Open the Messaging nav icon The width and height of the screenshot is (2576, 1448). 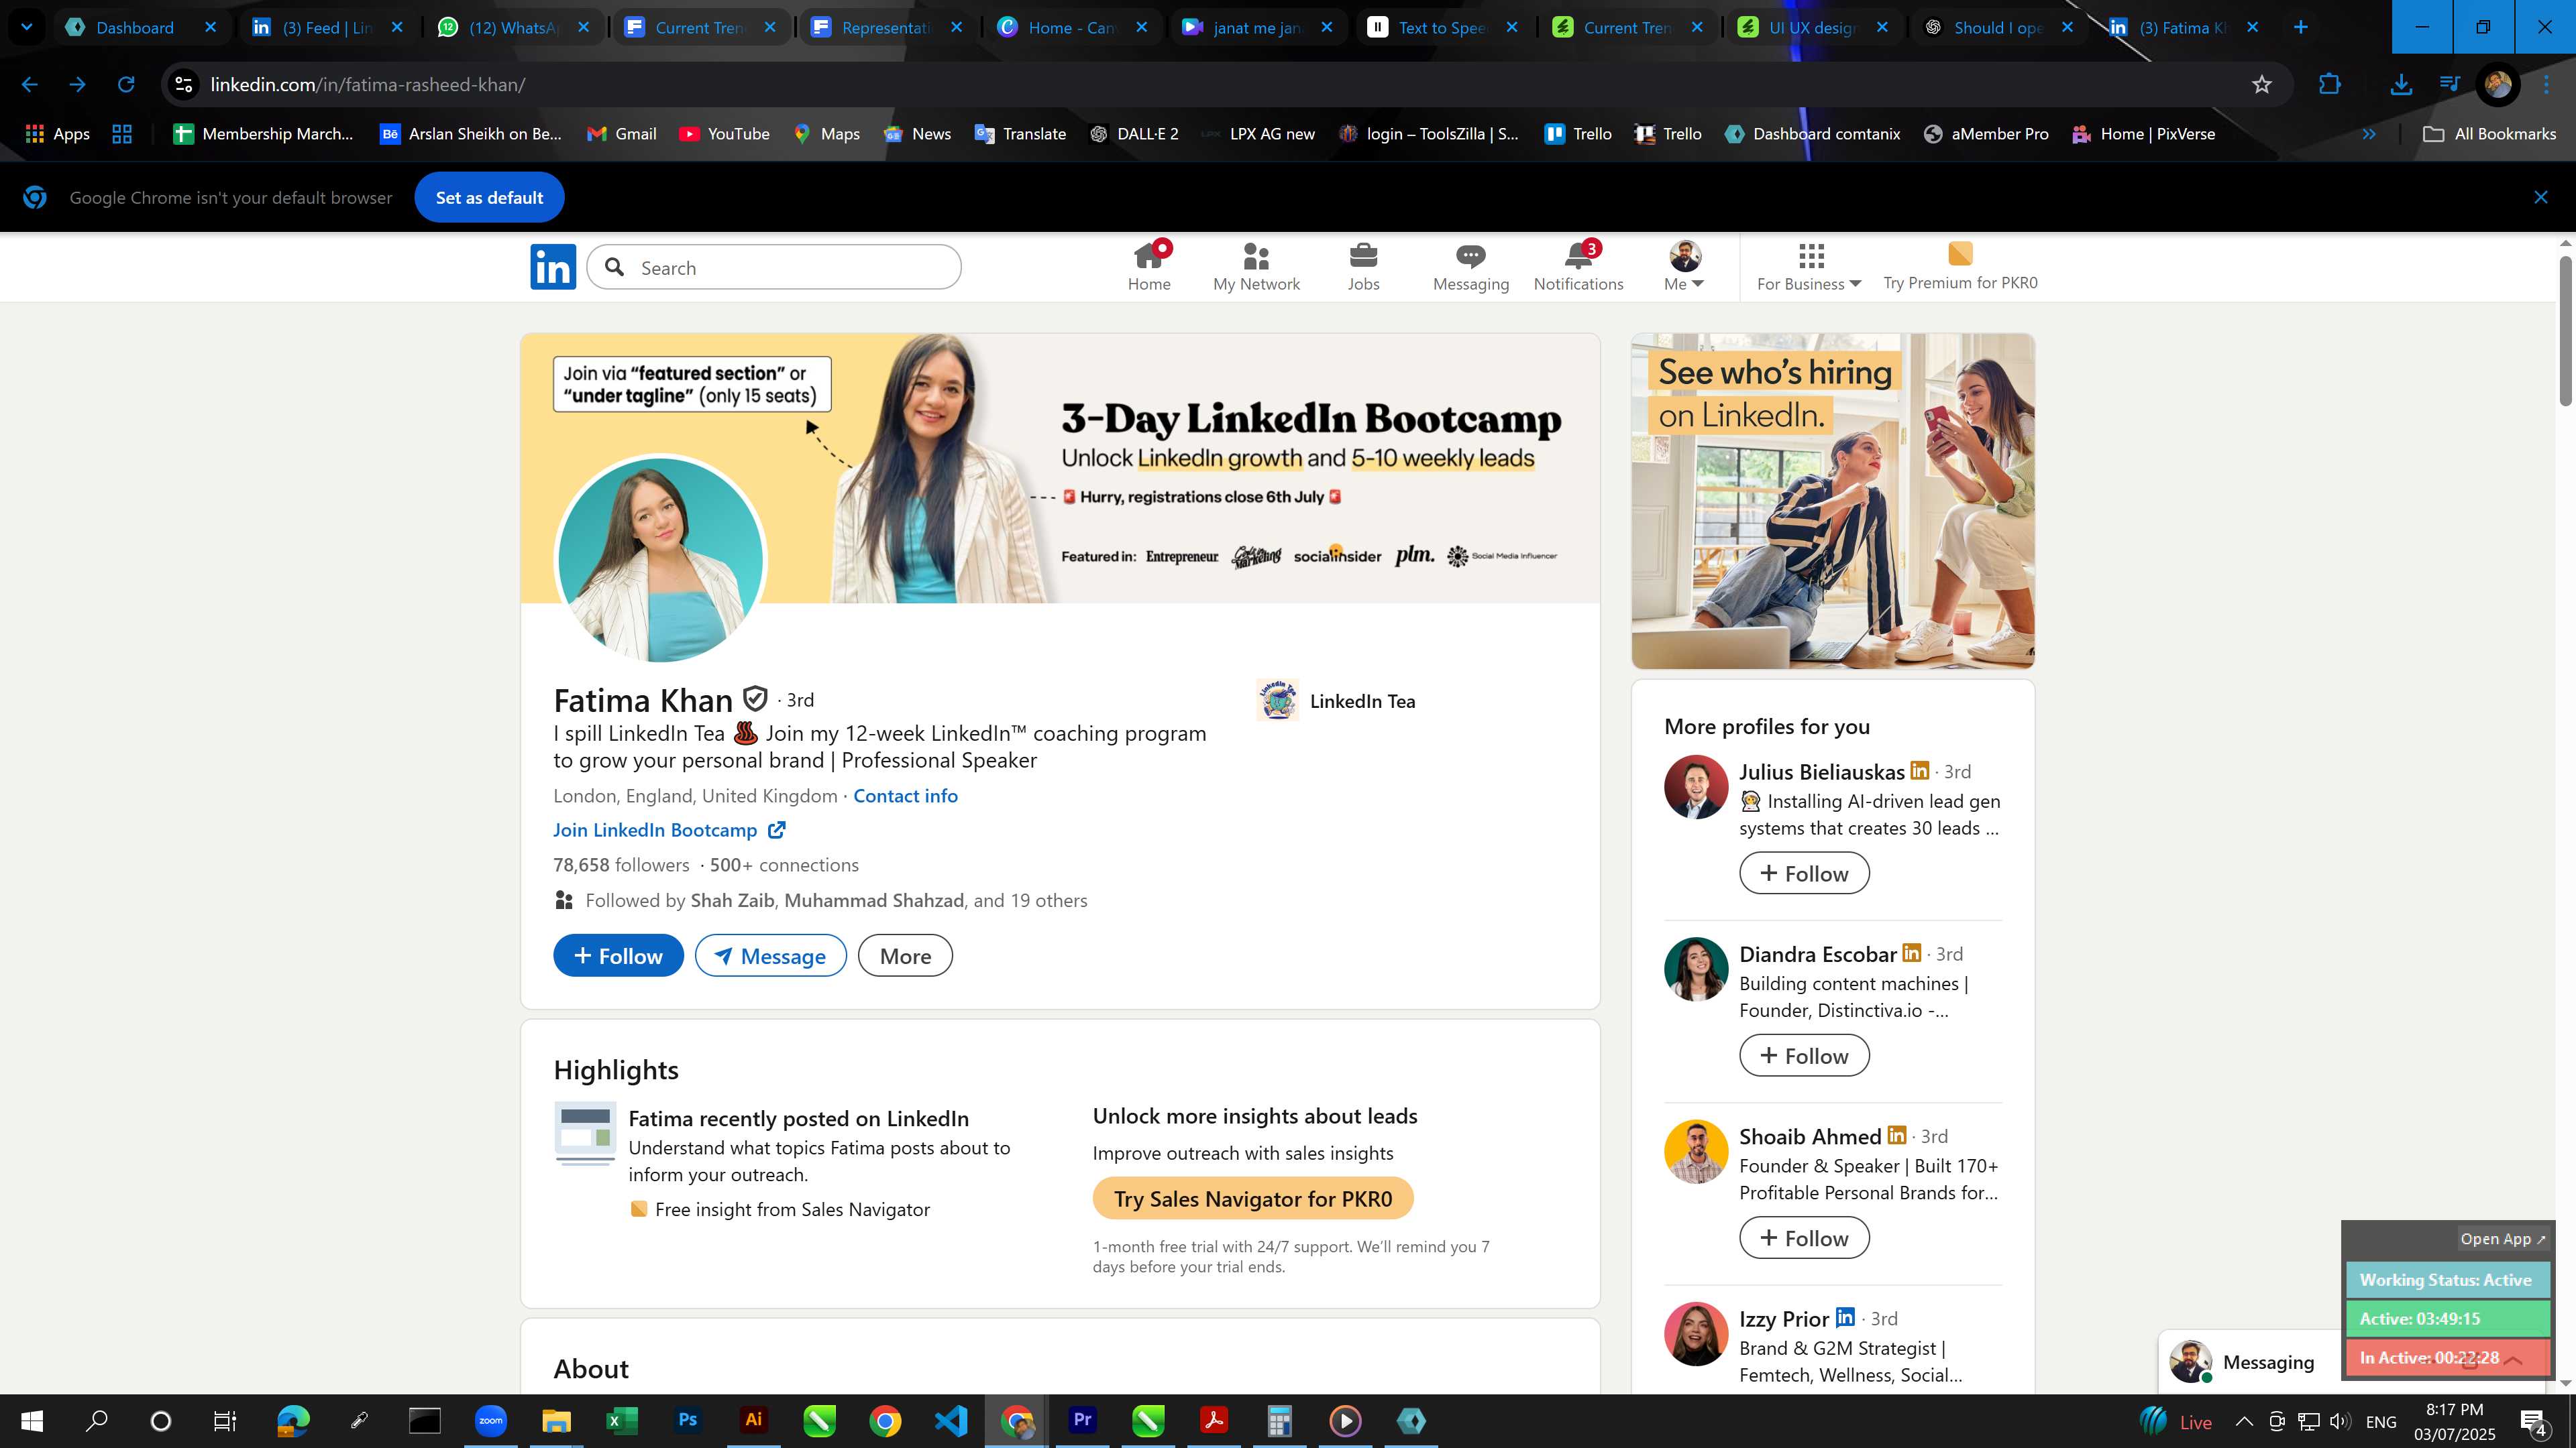1470,267
